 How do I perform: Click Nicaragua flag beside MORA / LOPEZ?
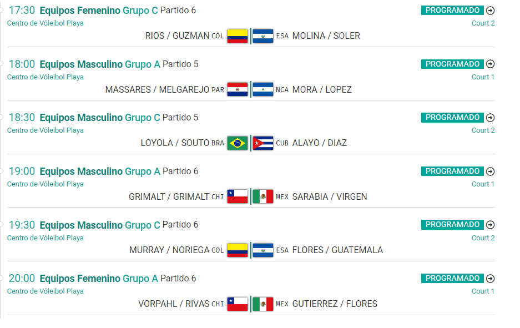point(263,89)
